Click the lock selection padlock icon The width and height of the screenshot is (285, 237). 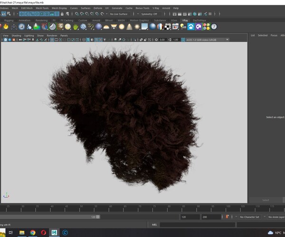(x=62, y=14)
